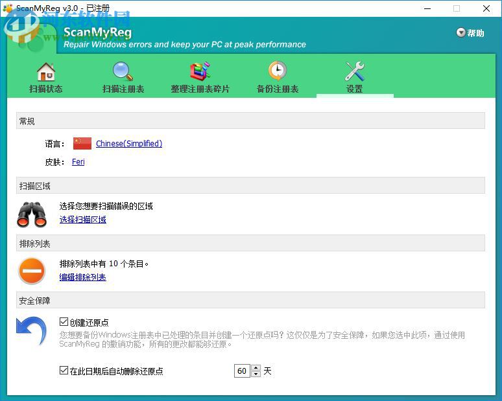The height and width of the screenshot is (401, 502).
Task: Open 扫描注册表 magnifier icon
Action: [123, 71]
